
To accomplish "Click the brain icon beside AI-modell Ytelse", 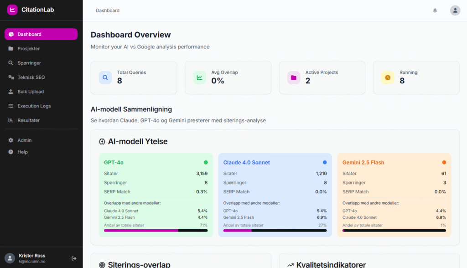I will click(x=102, y=142).
